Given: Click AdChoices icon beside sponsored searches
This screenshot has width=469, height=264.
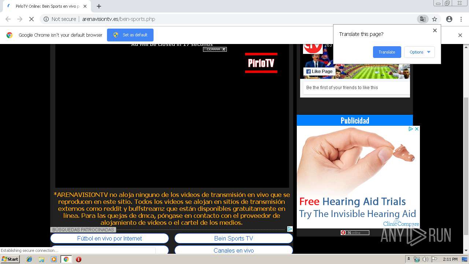Looking at the screenshot, I should [290, 229].
